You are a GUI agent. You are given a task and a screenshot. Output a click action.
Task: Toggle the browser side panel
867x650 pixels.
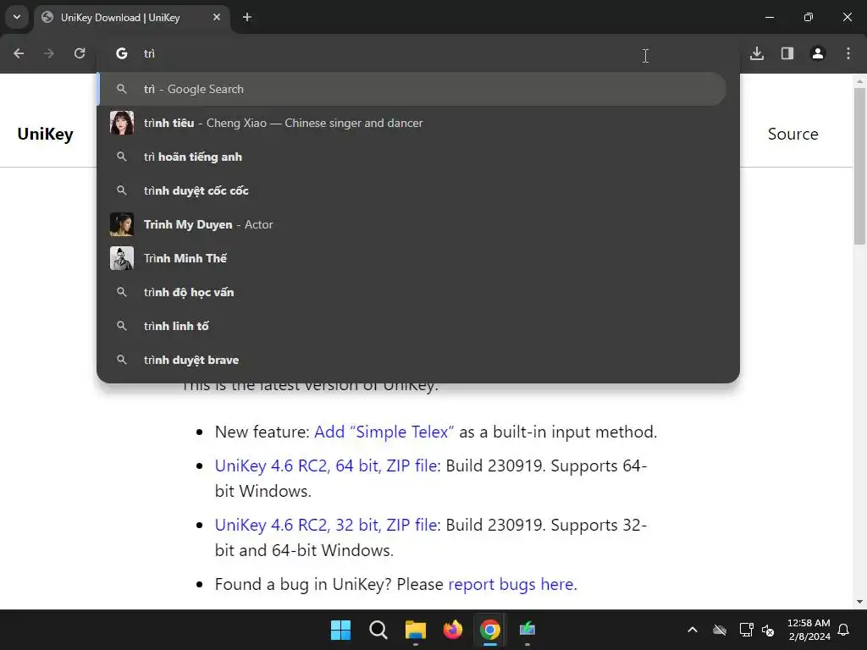(x=787, y=53)
